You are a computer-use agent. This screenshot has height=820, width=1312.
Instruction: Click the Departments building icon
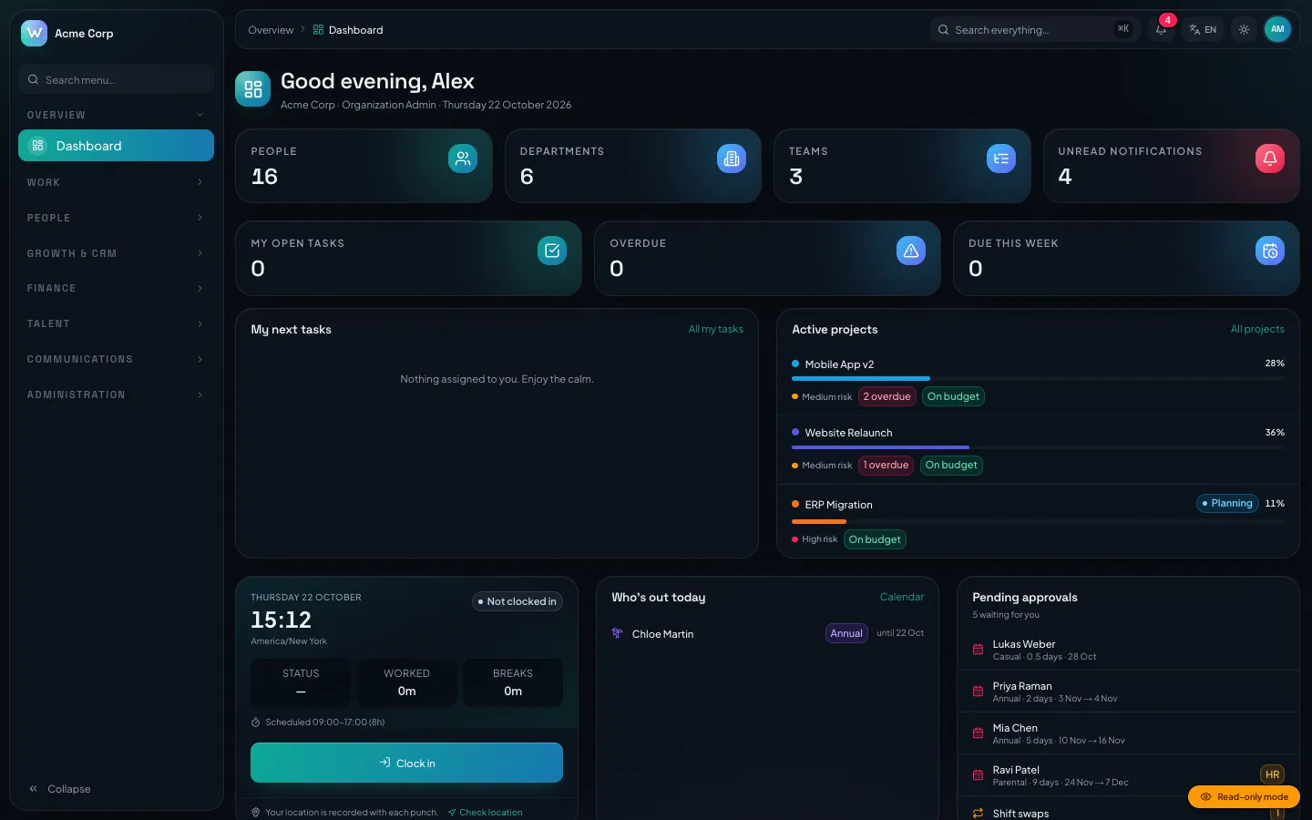pyautogui.click(x=732, y=159)
